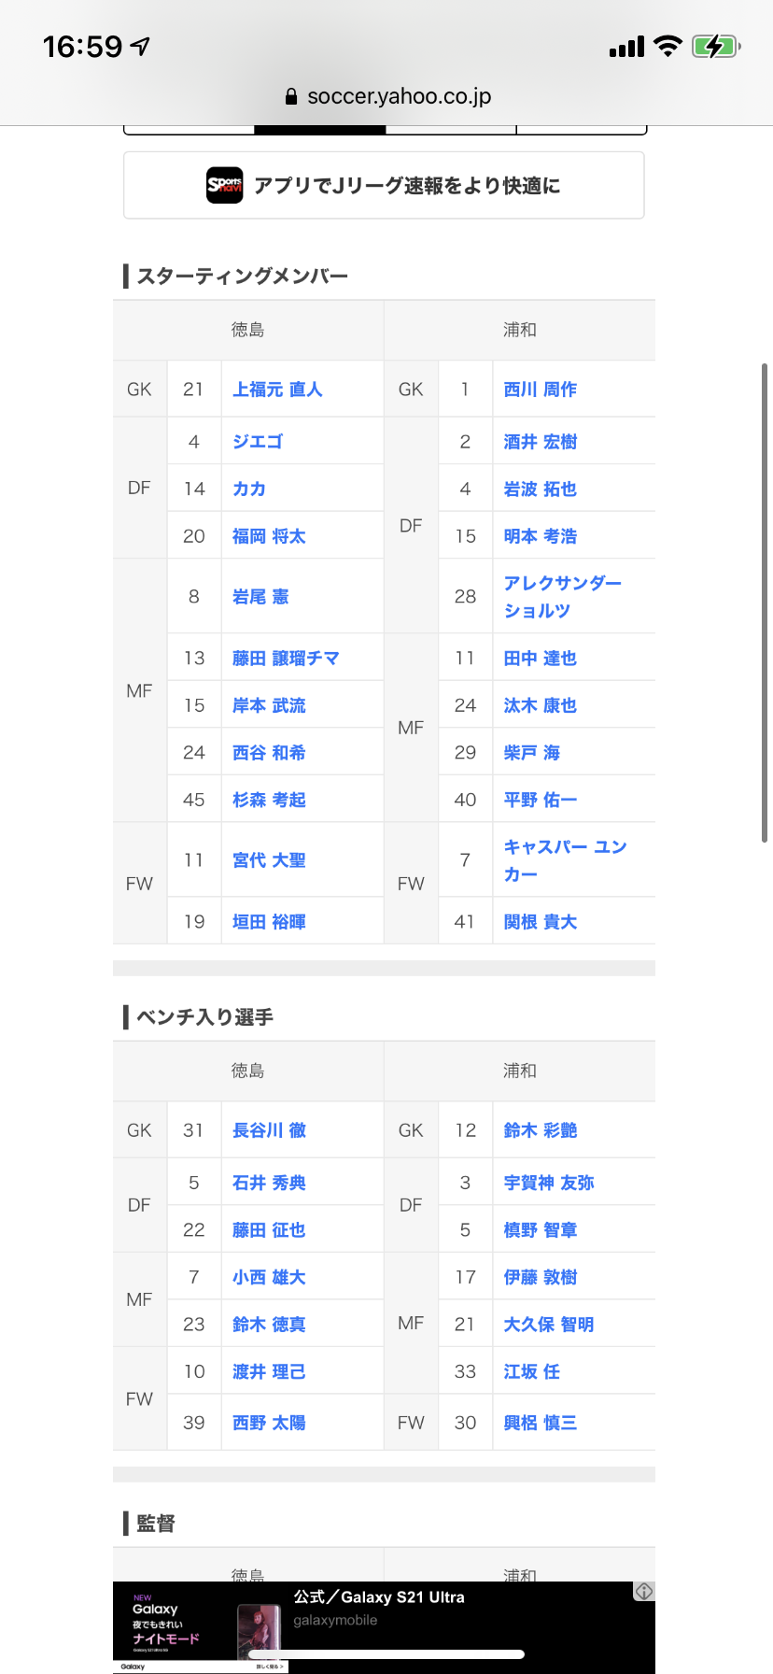773x1674 pixels.
Task: Open bench player 興梠 慎三 link
Action: click(541, 1423)
